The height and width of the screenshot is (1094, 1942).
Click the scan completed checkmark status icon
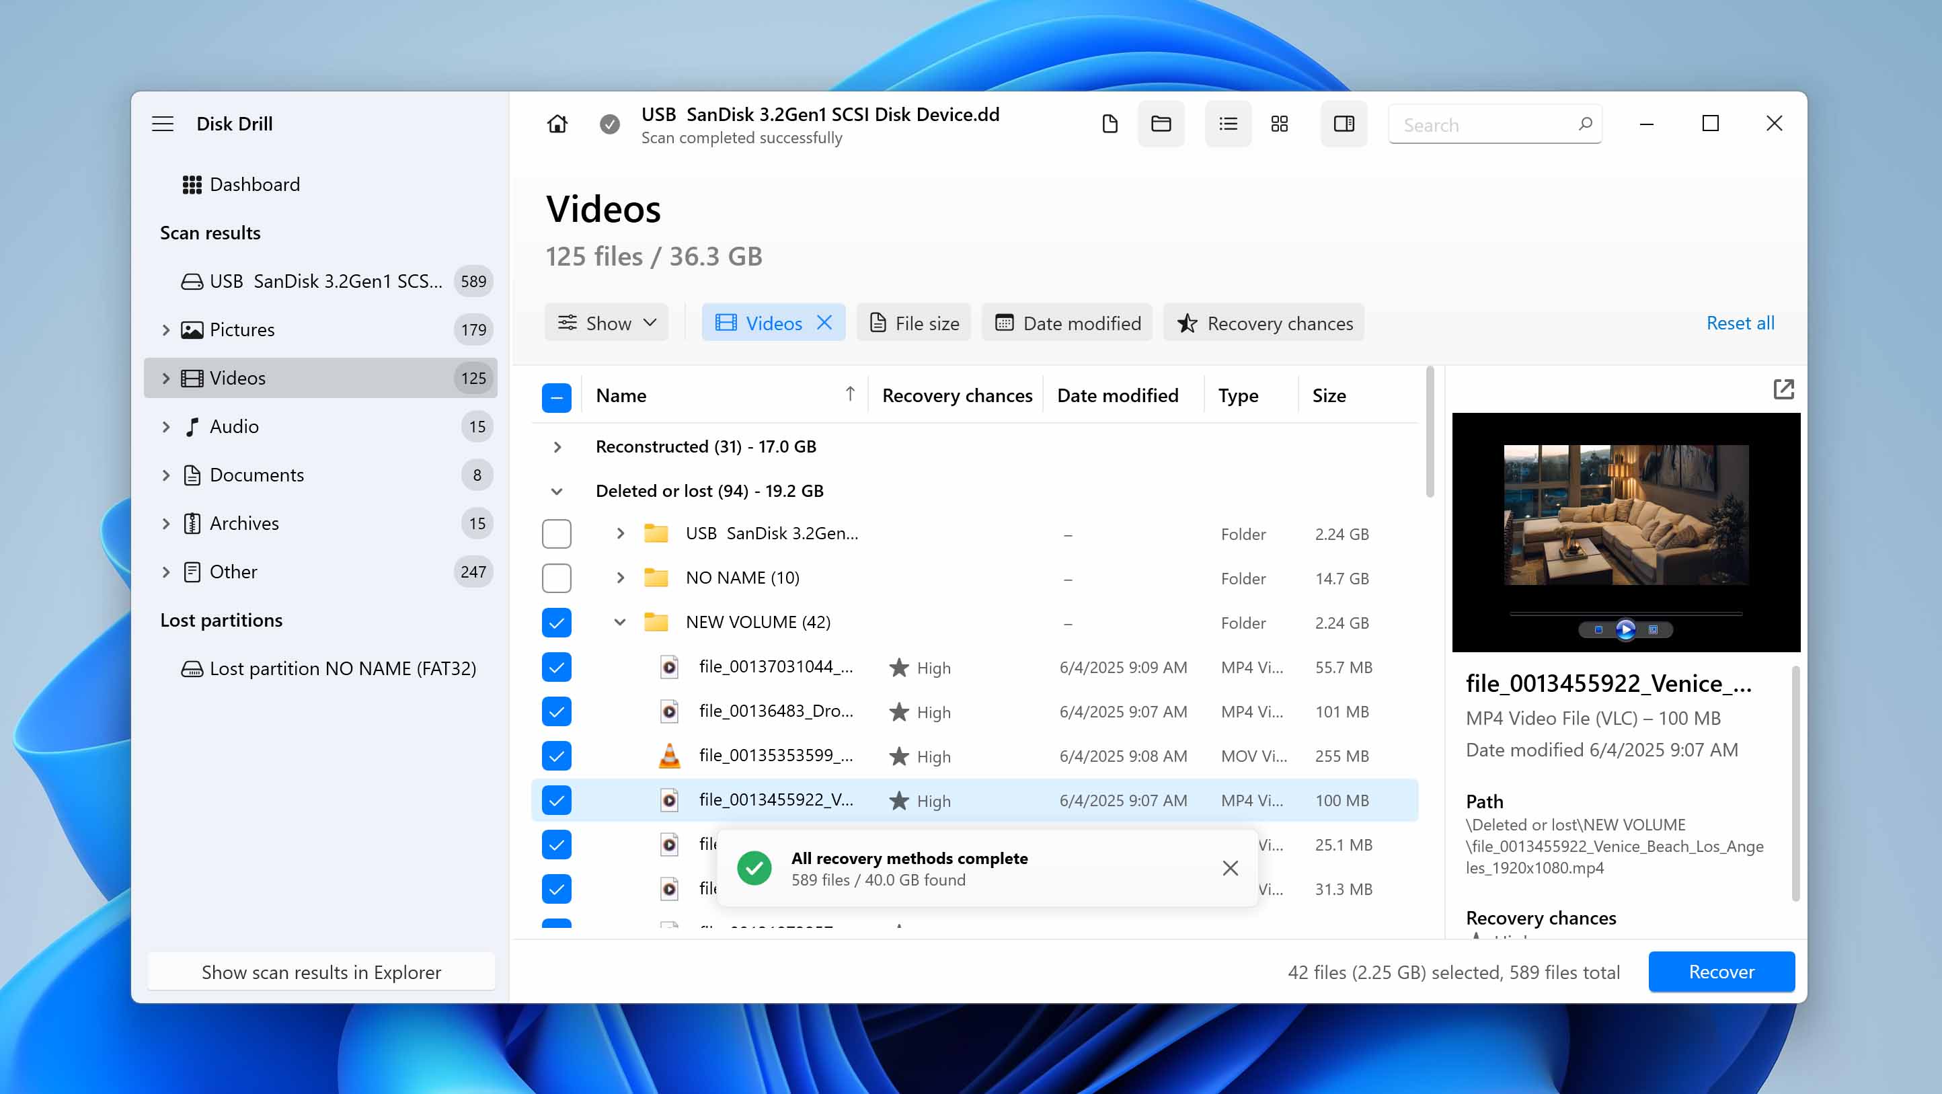[x=610, y=124]
